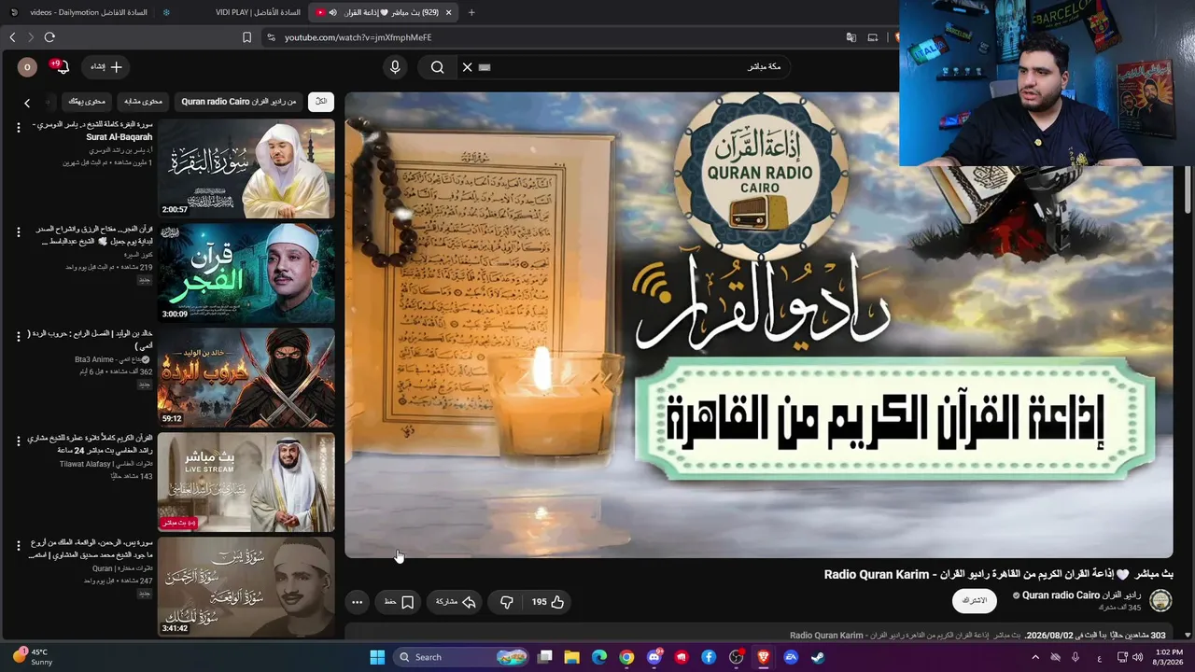Click the share (مشاركة) button
1195x672 pixels.
pos(457,602)
